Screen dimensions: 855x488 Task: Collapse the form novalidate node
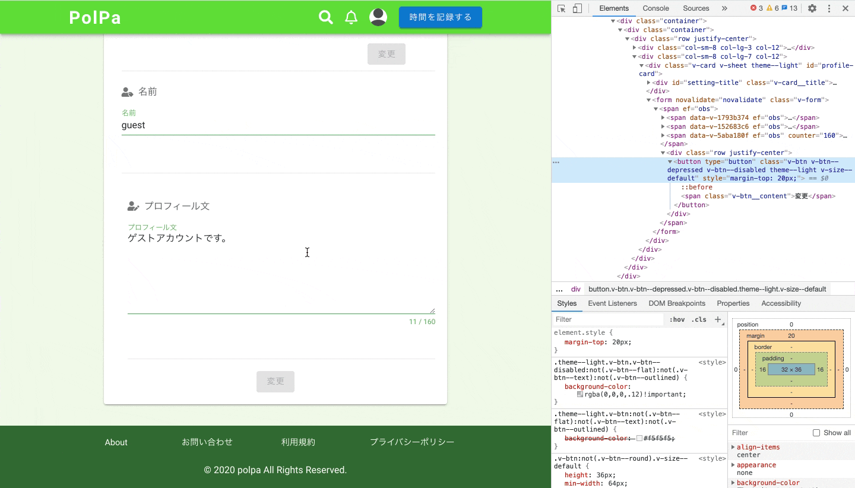click(649, 100)
